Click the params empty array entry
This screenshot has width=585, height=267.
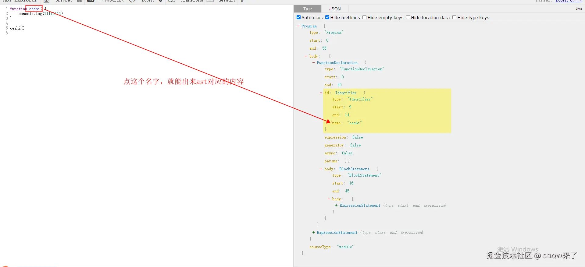pyautogui.click(x=337, y=161)
